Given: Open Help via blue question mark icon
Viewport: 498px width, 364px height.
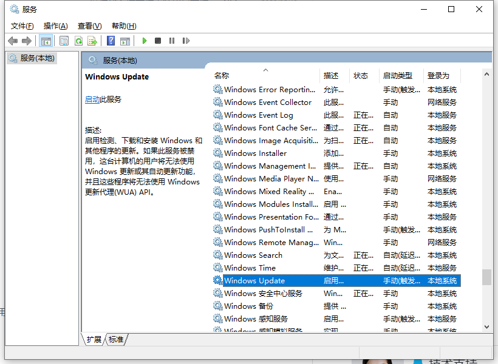Looking at the screenshot, I should (x=111, y=41).
